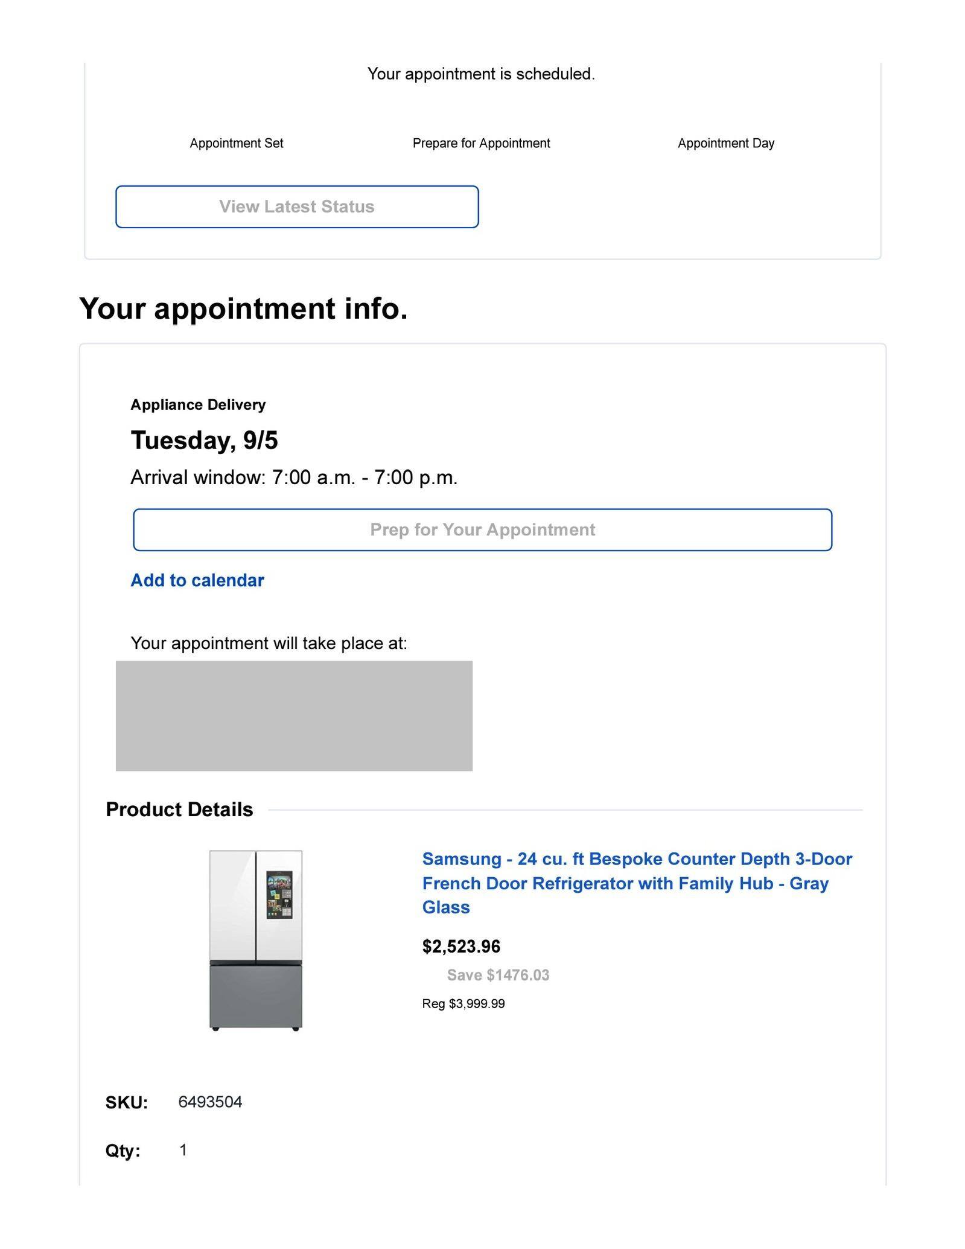
Task: Click the Qty value 1
Action: tap(183, 1150)
